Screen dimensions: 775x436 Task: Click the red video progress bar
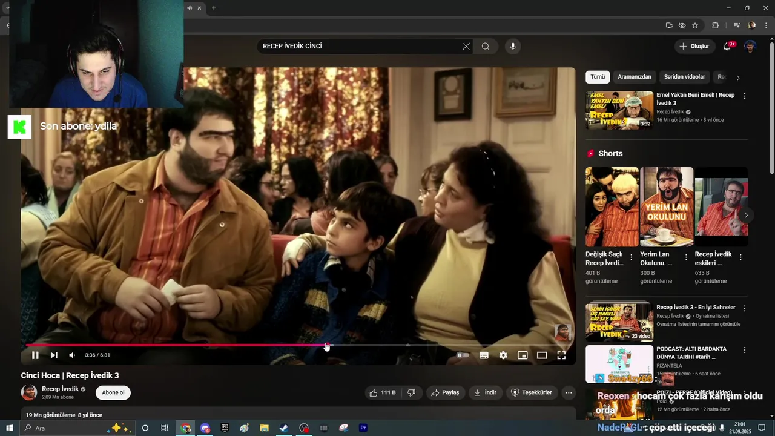pyautogui.click(x=176, y=345)
